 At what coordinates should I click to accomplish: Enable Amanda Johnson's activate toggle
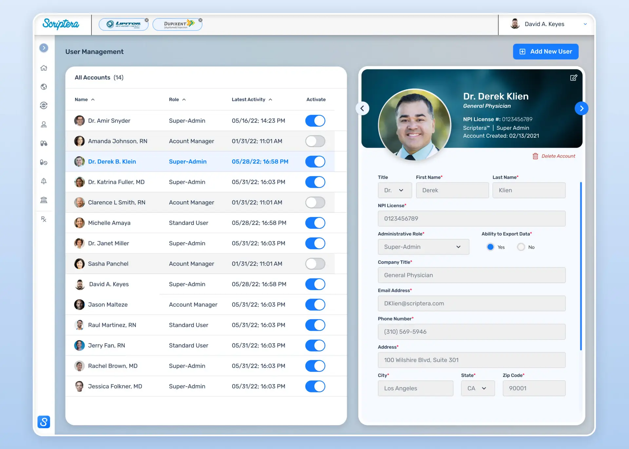tap(315, 141)
